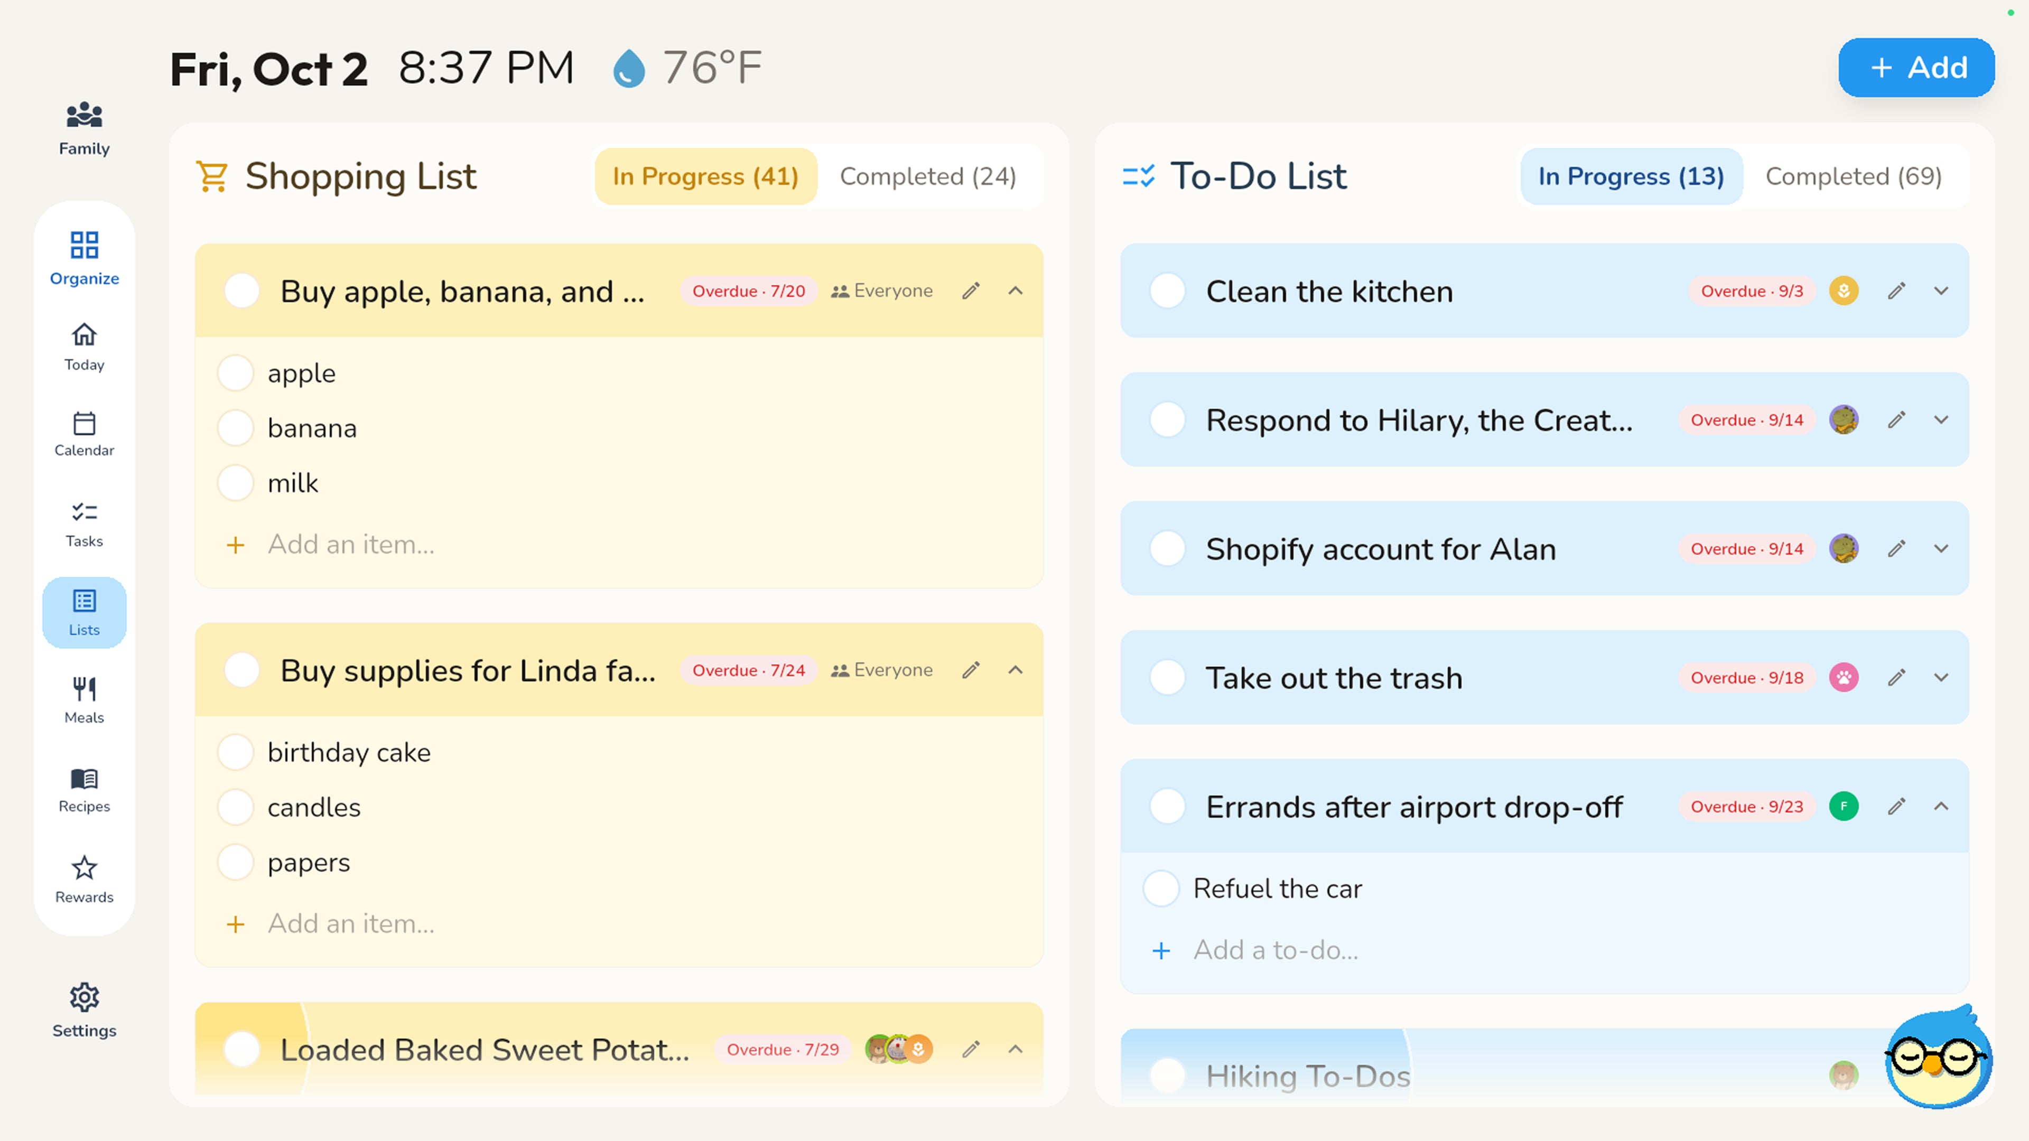Viewport: 2029px width, 1141px height.
Task: Check off the 'banana' item
Action: 236,428
